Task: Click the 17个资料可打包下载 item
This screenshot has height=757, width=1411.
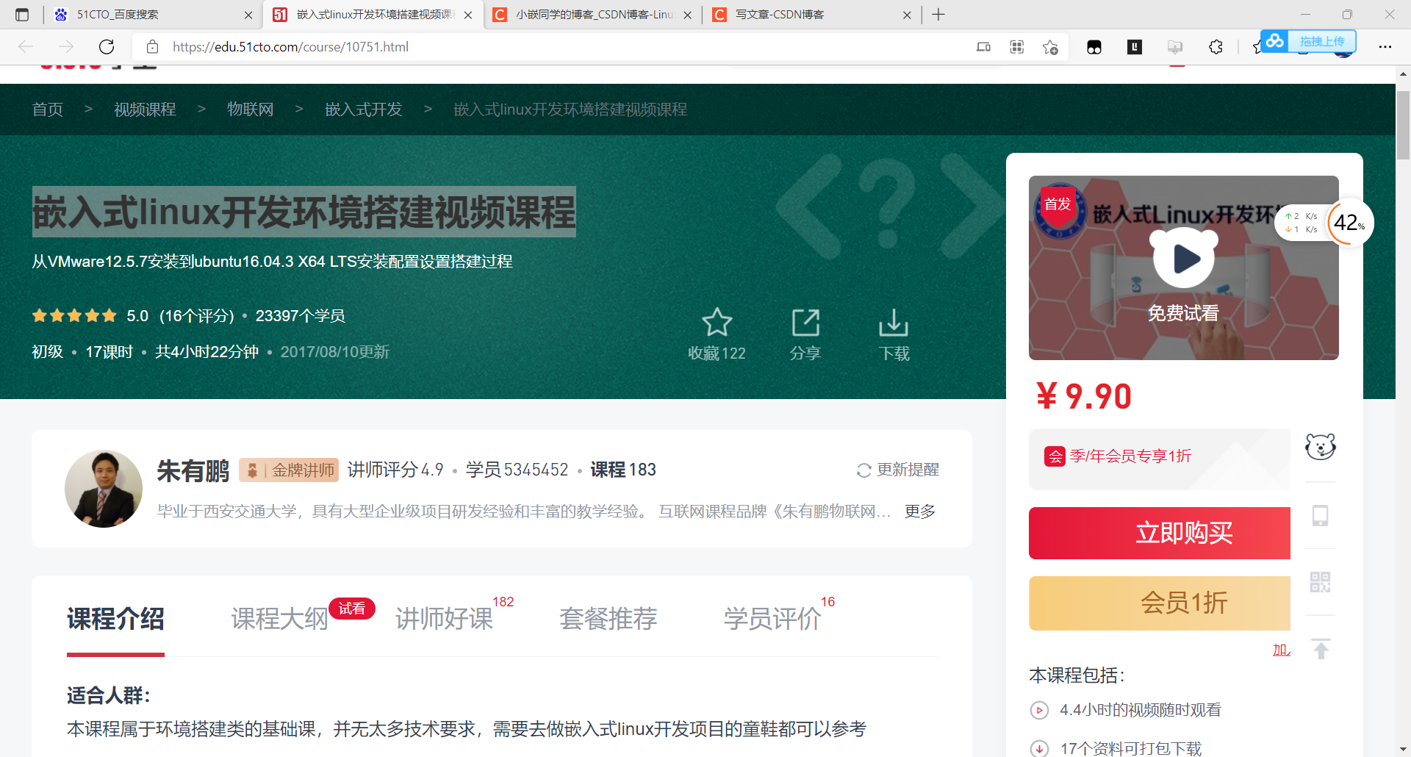Action: [x=1131, y=748]
